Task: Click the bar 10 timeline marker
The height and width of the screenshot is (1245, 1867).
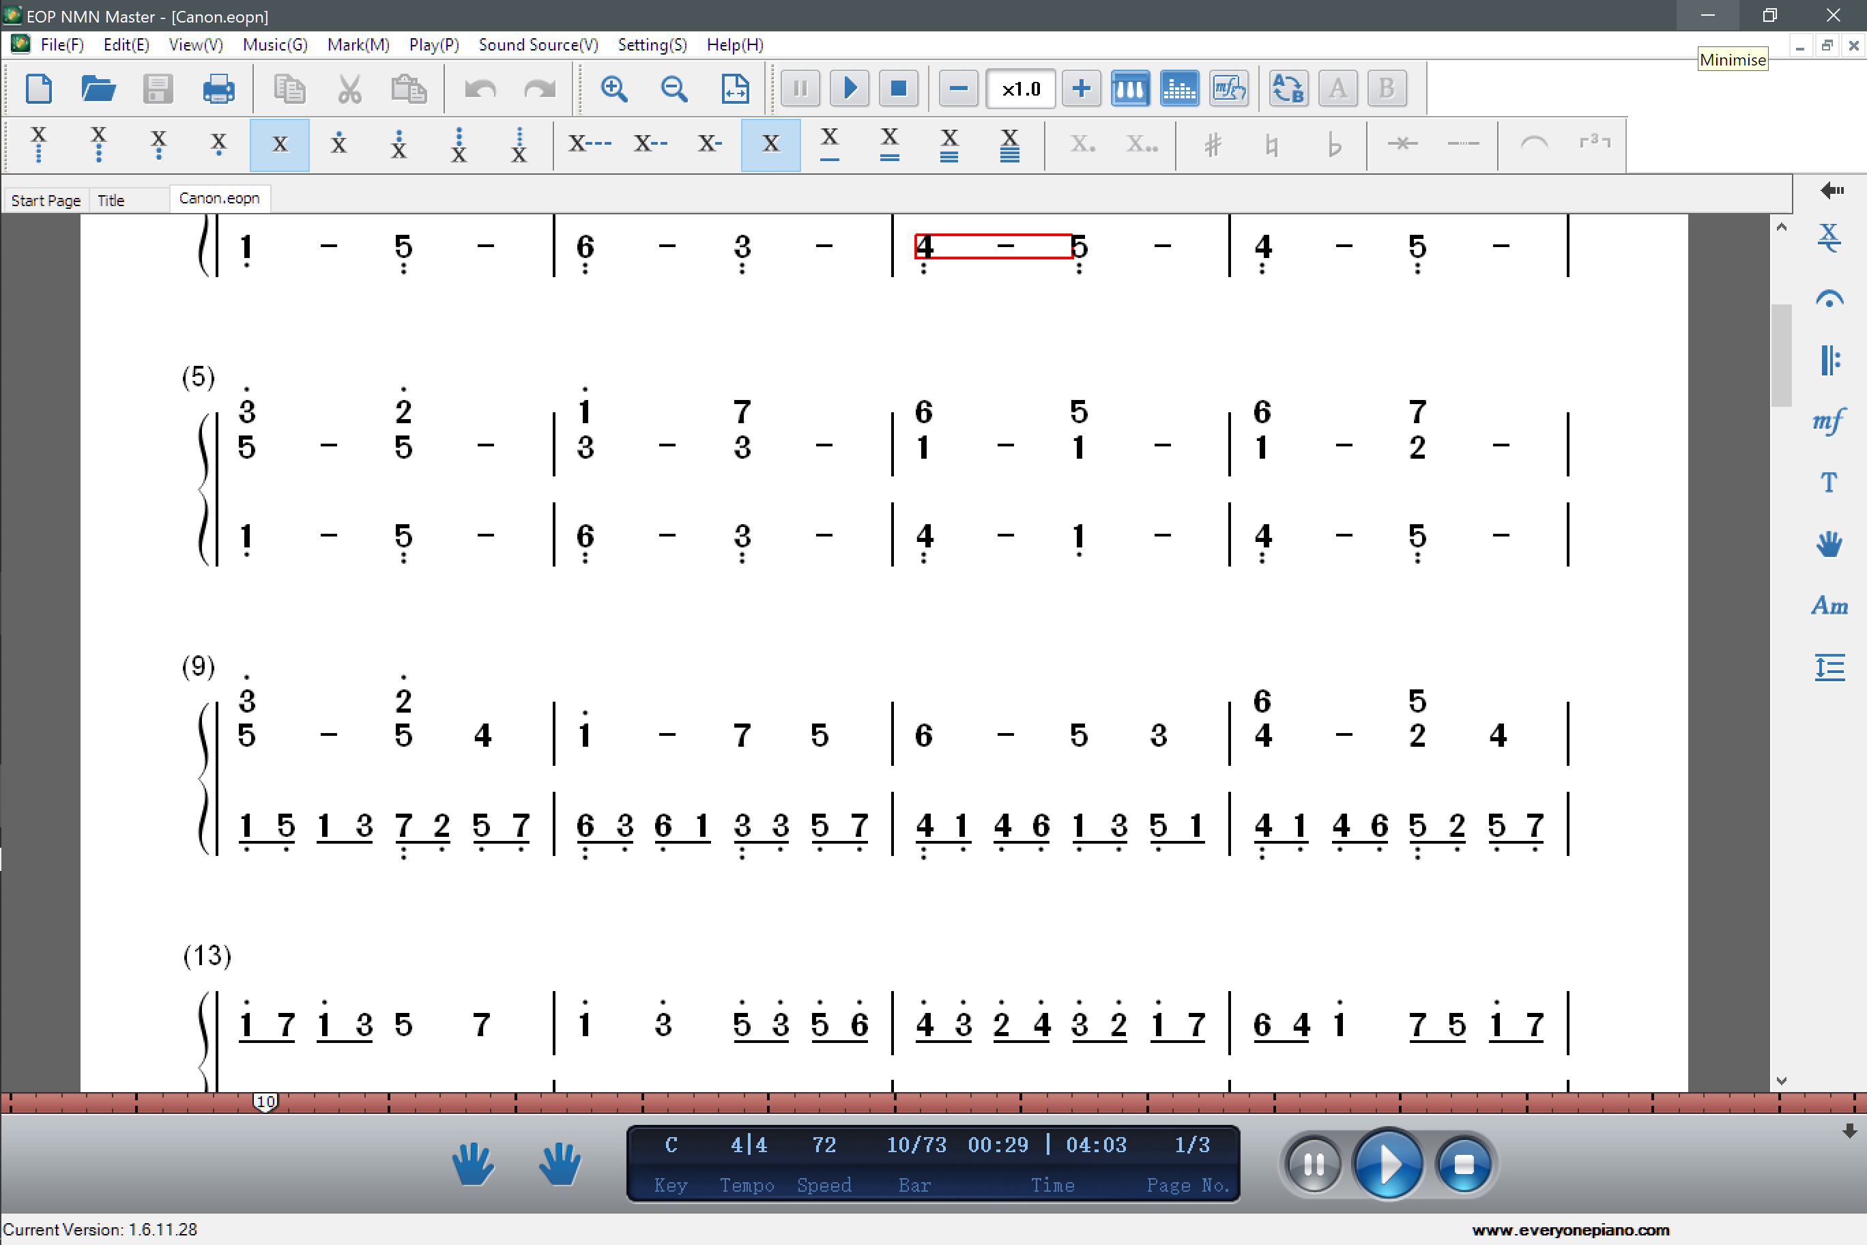Action: (x=265, y=1101)
